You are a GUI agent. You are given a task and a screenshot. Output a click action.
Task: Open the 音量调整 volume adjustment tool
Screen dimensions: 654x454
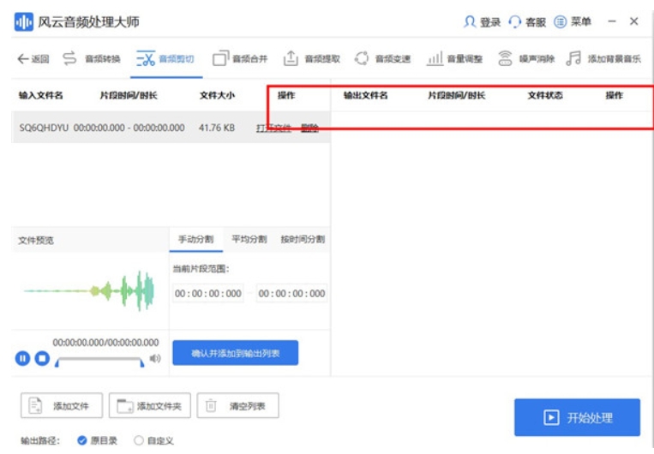click(x=454, y=59)
